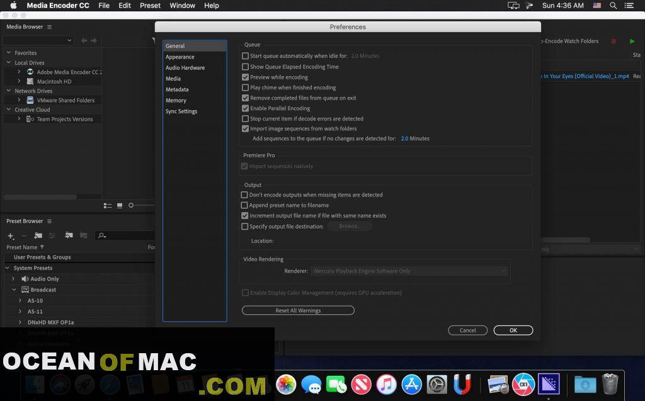Select Audio Hardware preferences category

pyautogui.click(x=185, y=68)
